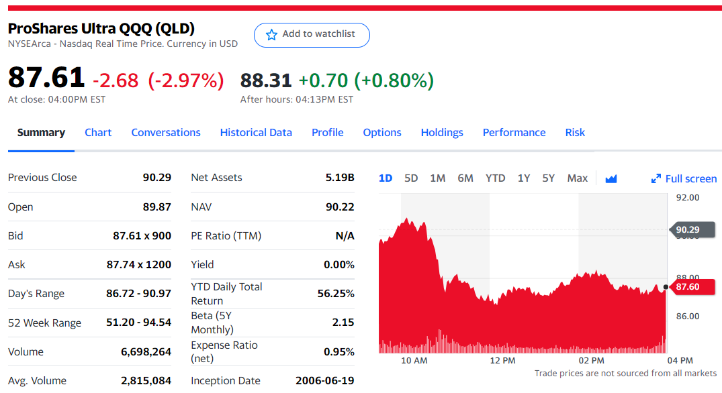The width and height of the screenshot is (722, 393).
Task: Select the 1D chart range
Action: coord(386,178)
